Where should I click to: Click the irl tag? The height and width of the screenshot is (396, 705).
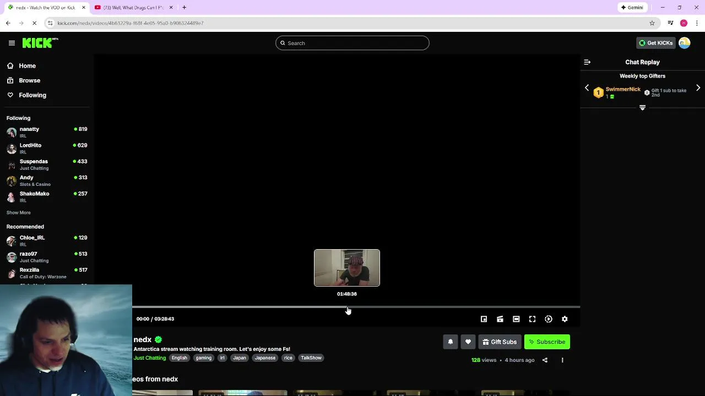(x=222, y=358)
